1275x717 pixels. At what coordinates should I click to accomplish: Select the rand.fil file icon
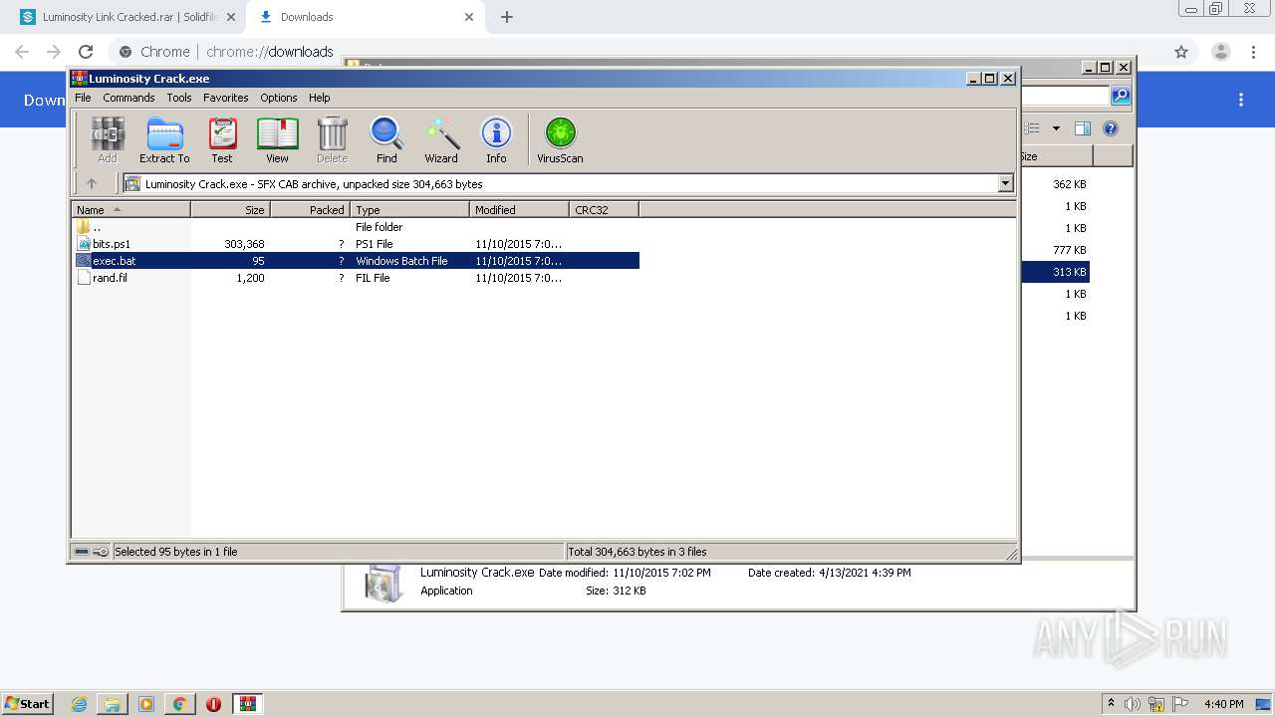coord(84,278)
